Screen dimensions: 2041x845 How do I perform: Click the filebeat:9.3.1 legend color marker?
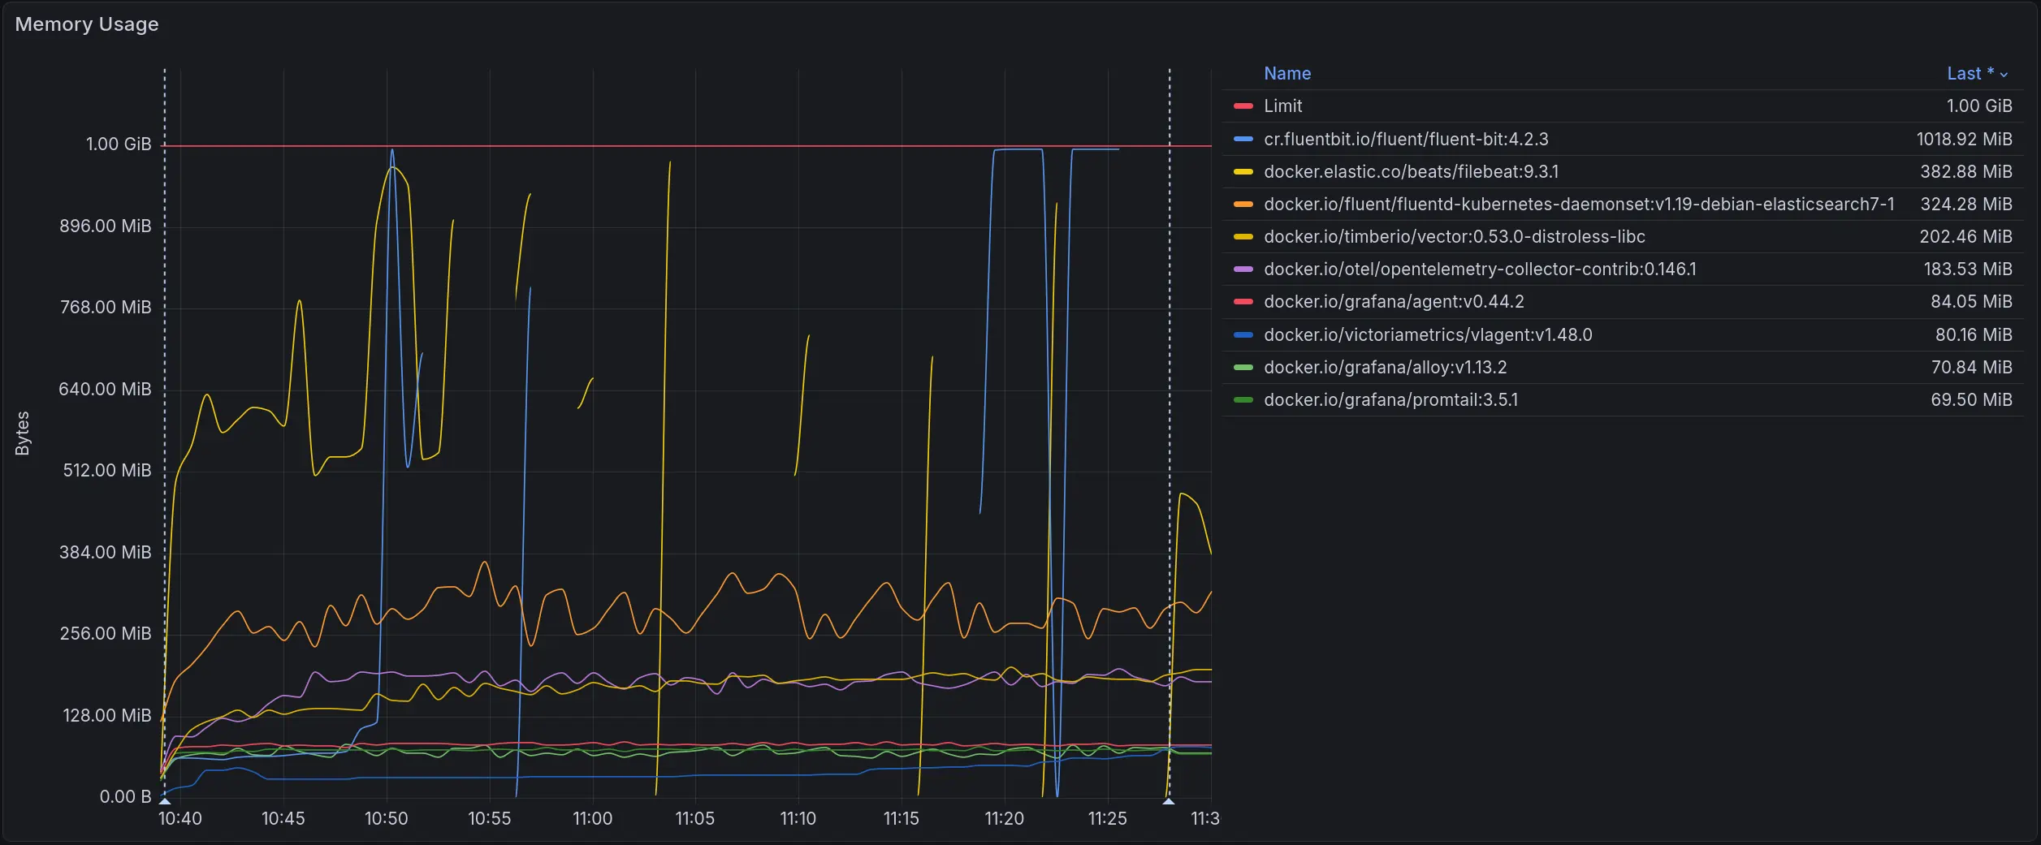point(1243,171)
